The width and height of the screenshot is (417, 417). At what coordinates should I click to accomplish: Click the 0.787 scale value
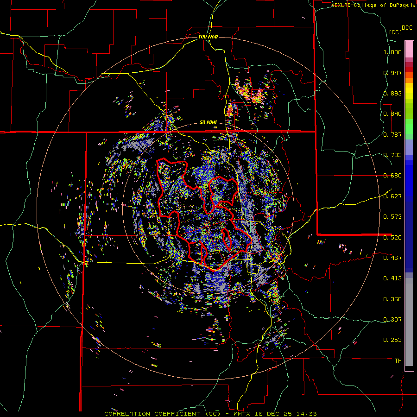392,134
